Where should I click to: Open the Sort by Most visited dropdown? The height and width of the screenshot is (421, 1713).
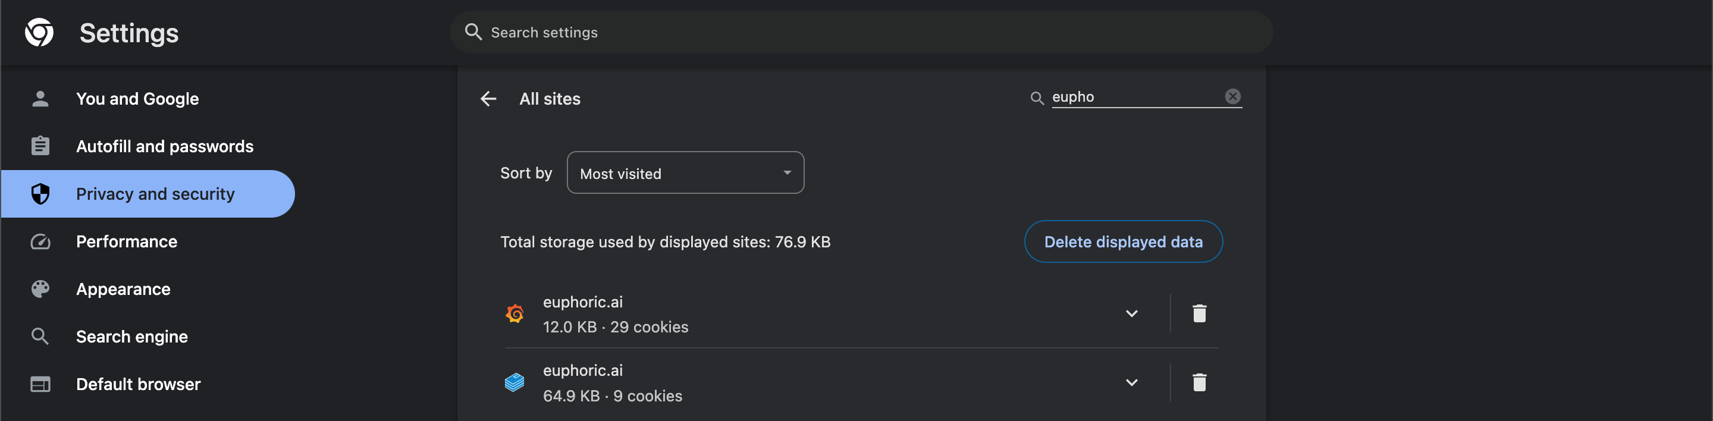pos(685,173)
